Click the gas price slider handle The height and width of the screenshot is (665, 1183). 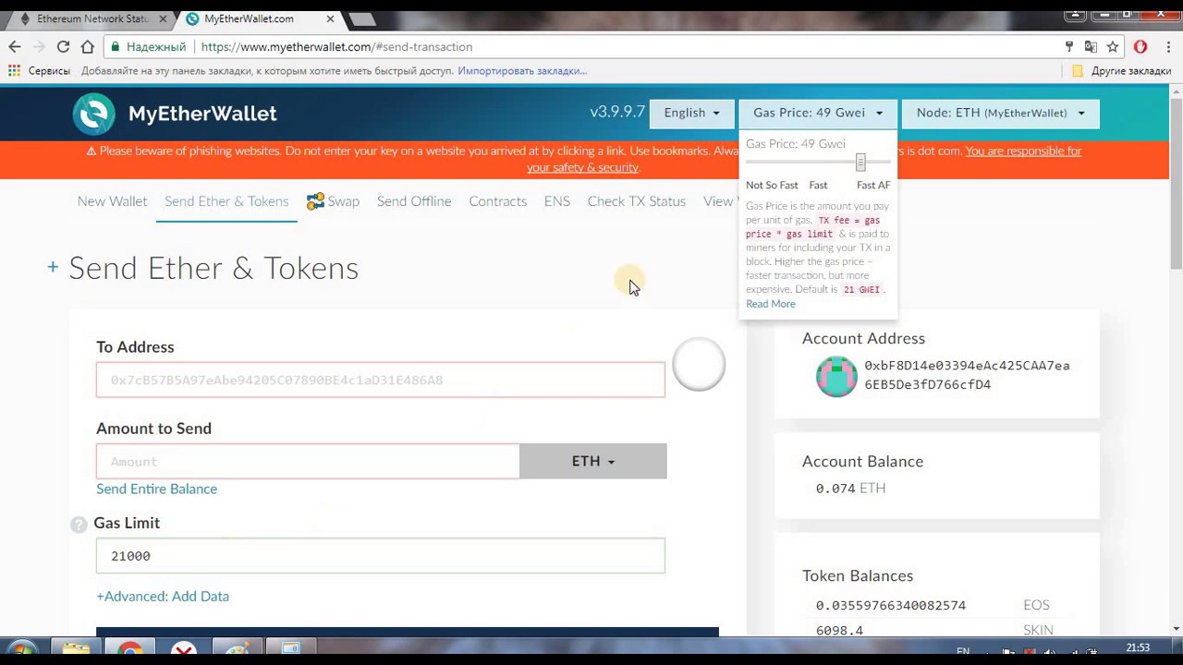click(860, 163)
